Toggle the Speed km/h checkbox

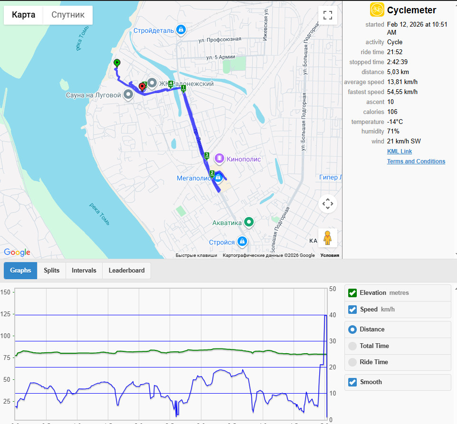click(x=352, y=309)
